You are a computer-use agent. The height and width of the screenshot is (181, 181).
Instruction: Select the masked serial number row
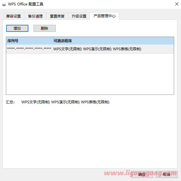pyautogui.click(x=90, y=49)
